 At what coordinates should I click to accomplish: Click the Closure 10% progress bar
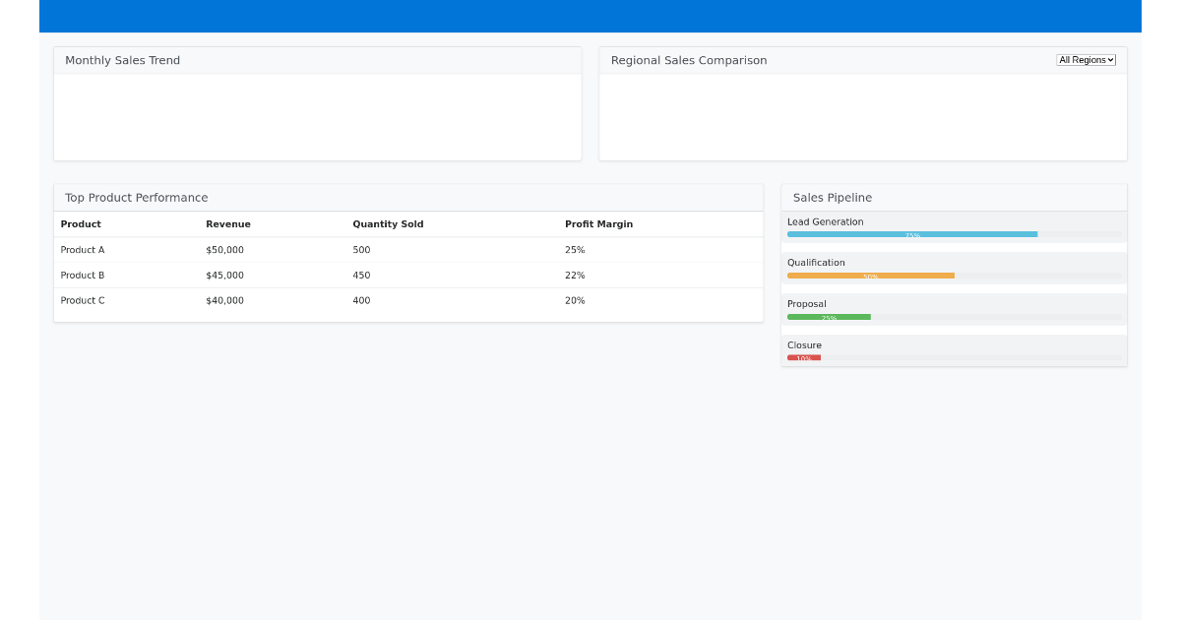pos(804,357)
